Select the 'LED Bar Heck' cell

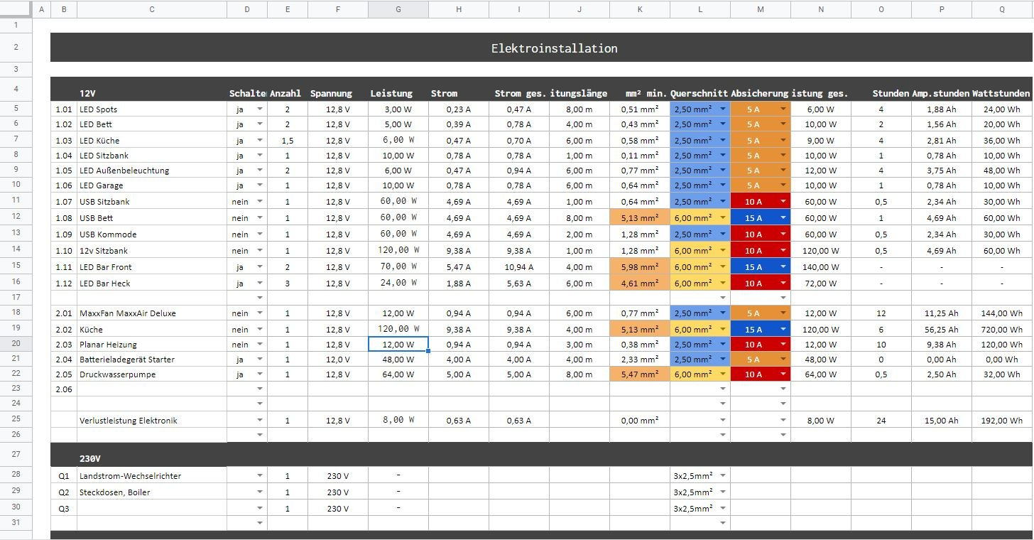pyautogui.click(x=152, y=283)
